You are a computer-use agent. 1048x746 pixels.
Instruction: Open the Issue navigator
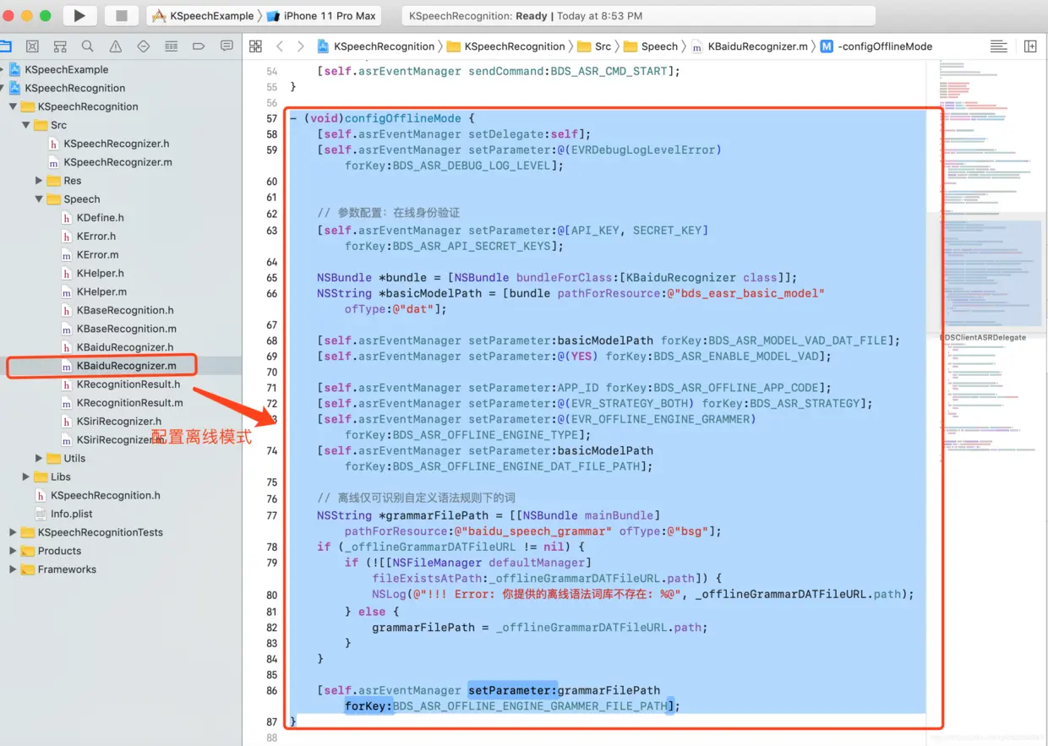coord(116,46)
